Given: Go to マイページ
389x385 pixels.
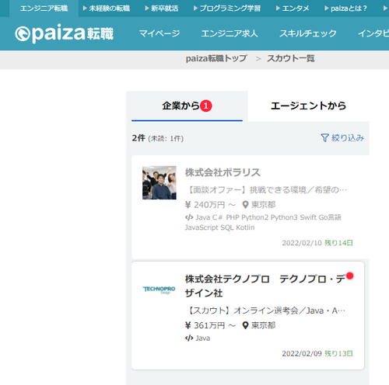Looking at the screenshot, I should click(159, 33).
